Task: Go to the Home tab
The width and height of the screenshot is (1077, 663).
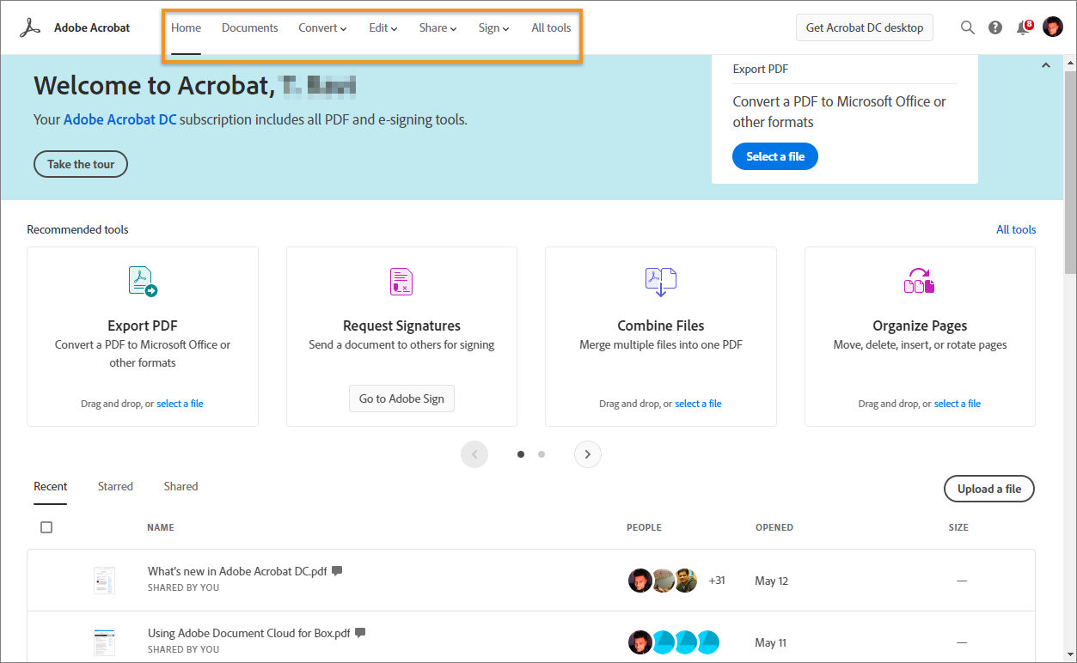Action: (186, 28)
